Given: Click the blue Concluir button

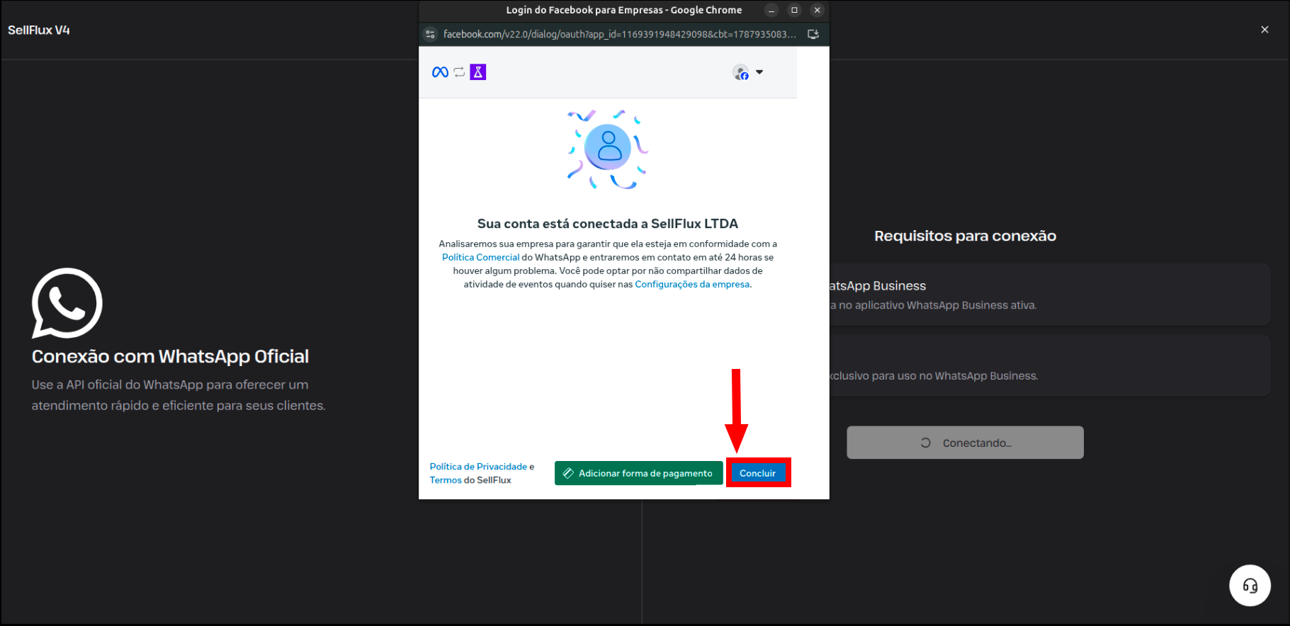Looking at the screenshot, I should [x=758, y=473].
